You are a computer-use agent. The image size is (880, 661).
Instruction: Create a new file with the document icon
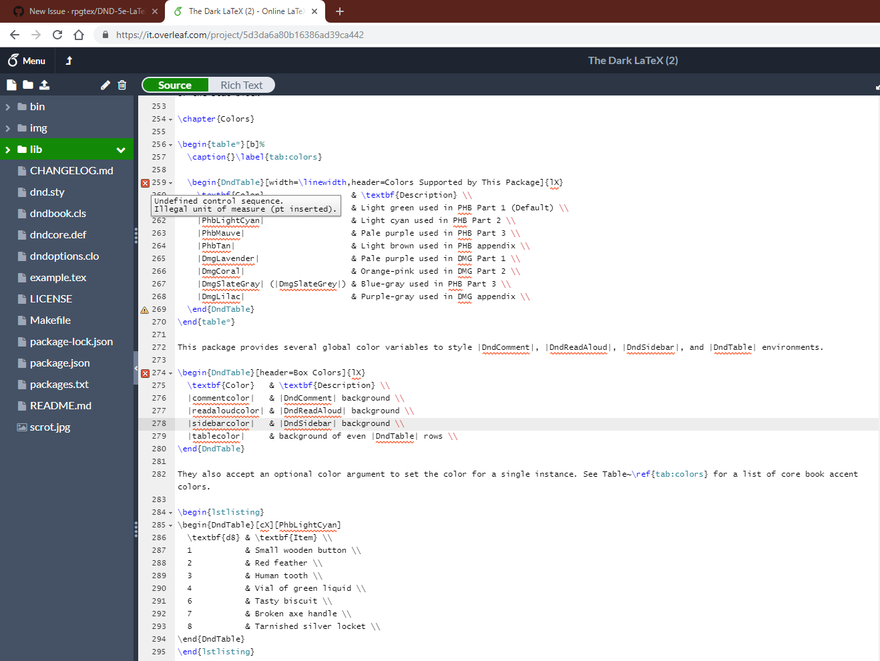coord(10,85)
